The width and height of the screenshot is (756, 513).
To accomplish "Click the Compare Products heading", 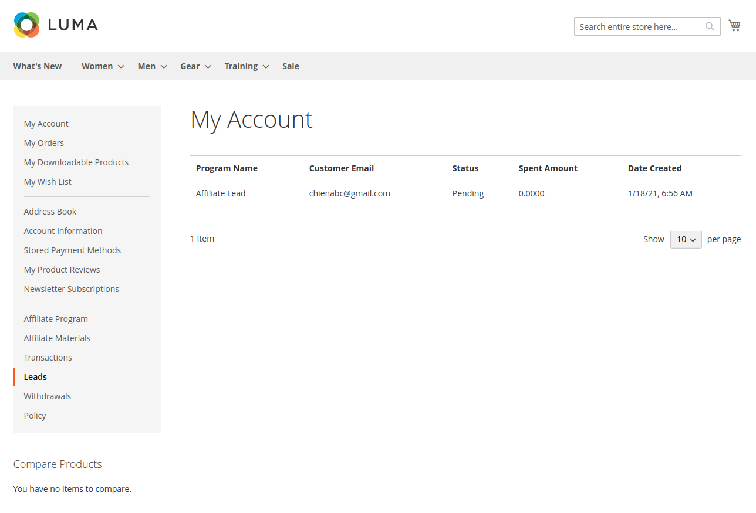I will click(58, 464).
